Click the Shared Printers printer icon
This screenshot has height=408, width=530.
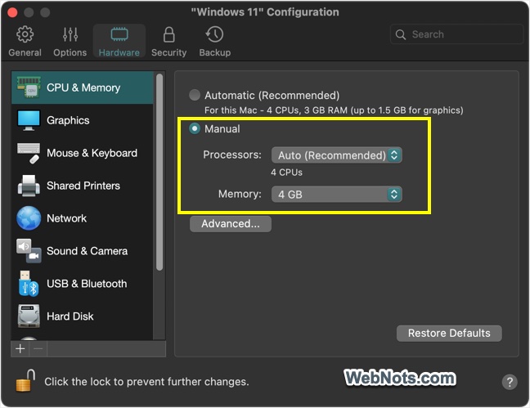(x=29, y=186)
